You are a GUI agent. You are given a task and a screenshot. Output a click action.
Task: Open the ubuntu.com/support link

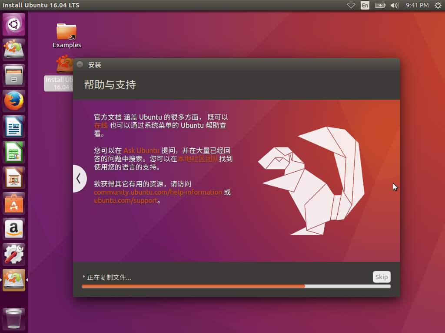click(x=126, y=200)
